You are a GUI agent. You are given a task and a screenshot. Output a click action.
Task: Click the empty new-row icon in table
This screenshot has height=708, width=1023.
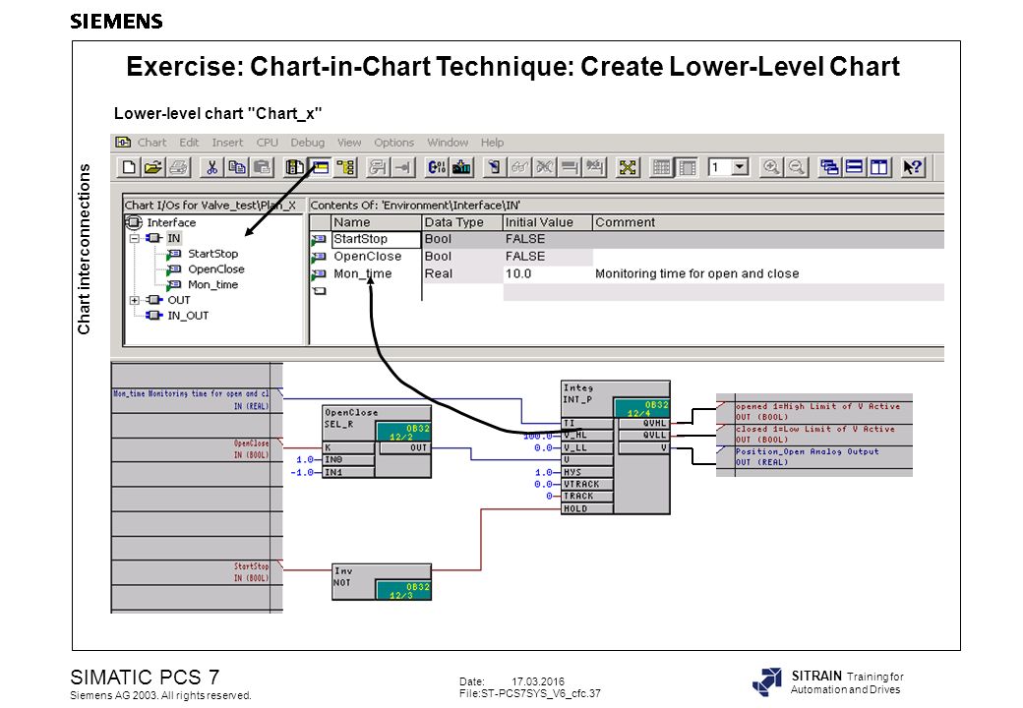click(x=319, y=291)
